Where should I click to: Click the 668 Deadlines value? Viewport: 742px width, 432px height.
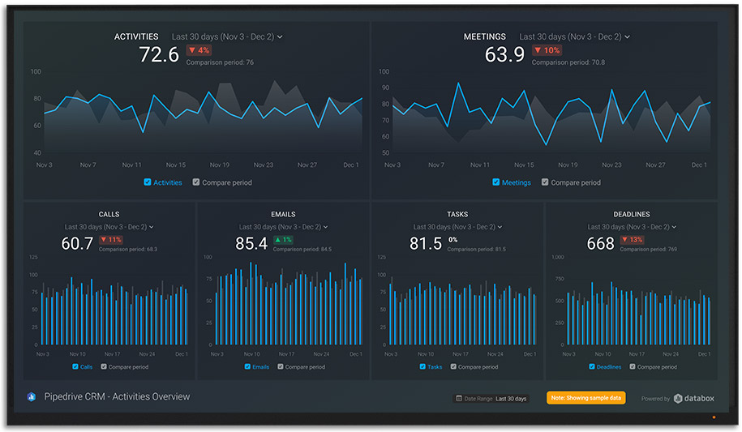tap(601, 244)
